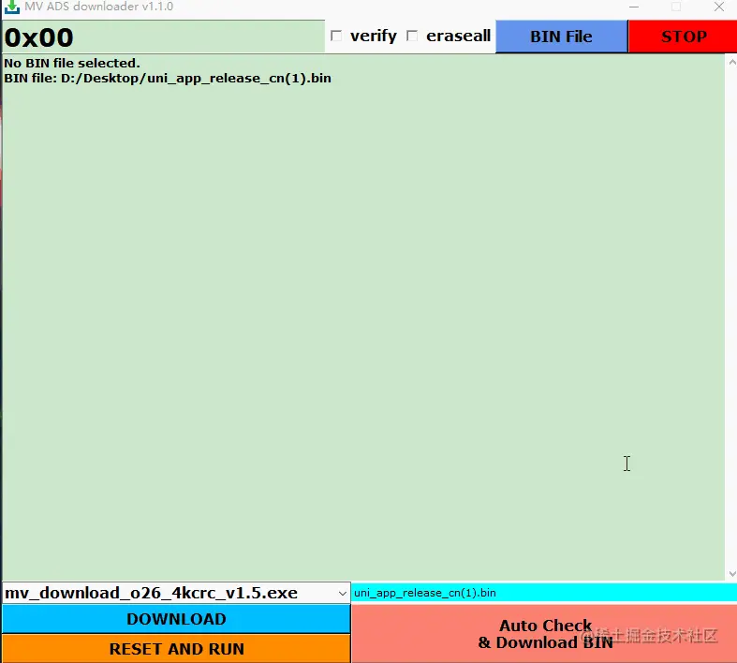
Task: Minimize the MV ADS downloader window
Action: [x=634, y=7]
